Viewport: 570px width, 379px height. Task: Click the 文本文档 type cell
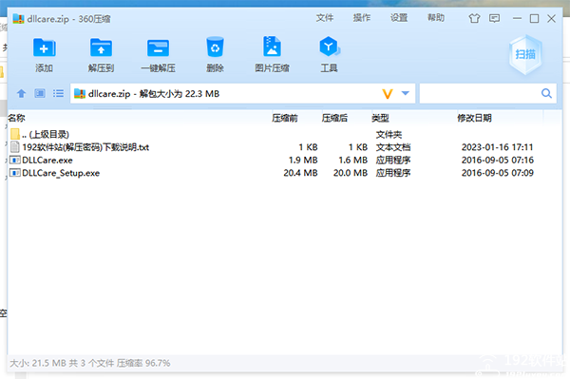coord(393,147)
